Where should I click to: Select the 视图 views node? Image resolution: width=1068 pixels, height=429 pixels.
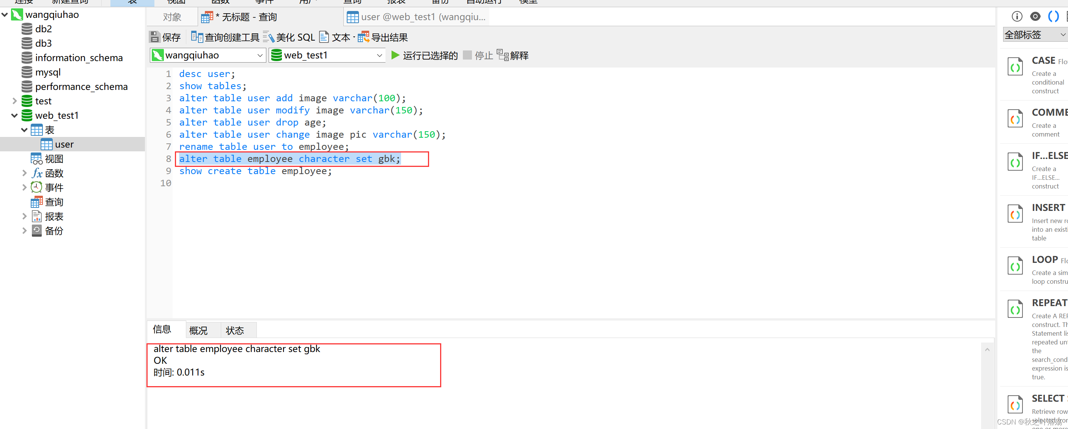click(47, 159)
